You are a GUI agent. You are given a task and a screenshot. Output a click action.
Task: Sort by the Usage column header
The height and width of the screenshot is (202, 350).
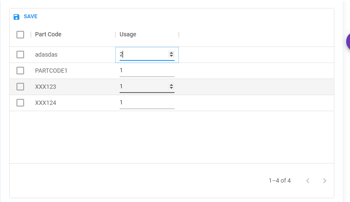pyautogui.click(x=128, y=34)
